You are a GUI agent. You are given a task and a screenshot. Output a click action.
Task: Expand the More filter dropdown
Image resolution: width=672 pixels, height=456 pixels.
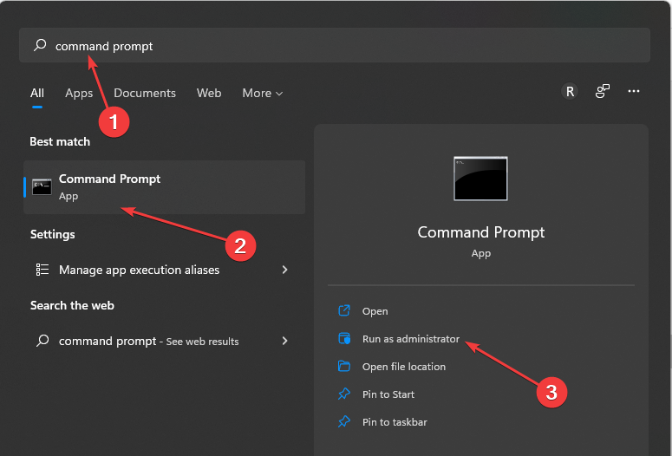[262, 93]
